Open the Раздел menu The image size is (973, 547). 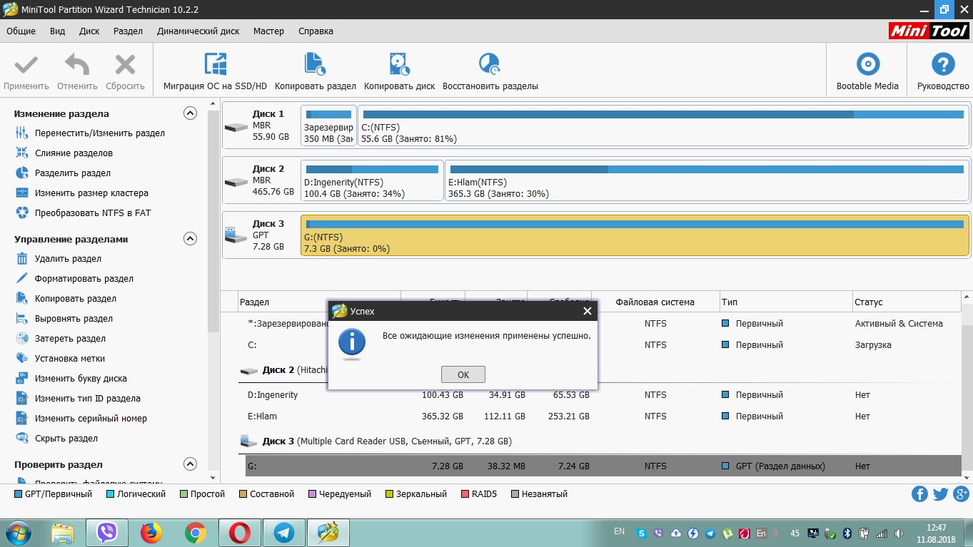pos(128,31)
